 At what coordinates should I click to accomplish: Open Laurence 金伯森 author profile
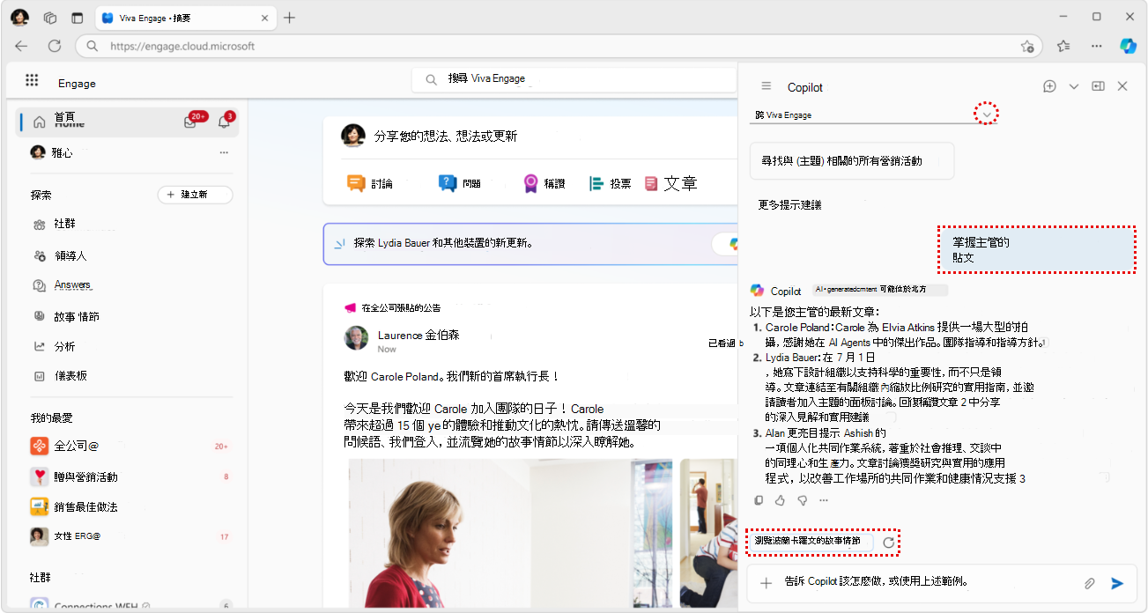coord(418,335)
